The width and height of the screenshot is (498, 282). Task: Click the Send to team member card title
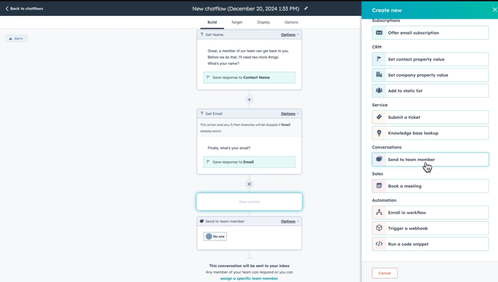click(225, 222)
